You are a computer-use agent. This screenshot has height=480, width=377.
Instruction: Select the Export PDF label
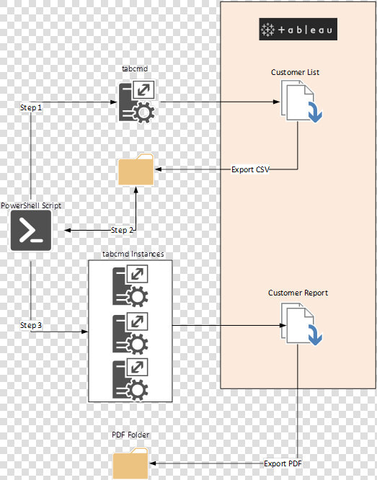[283, 463]
